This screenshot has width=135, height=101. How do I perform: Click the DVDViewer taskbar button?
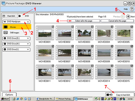coord(83,99)
